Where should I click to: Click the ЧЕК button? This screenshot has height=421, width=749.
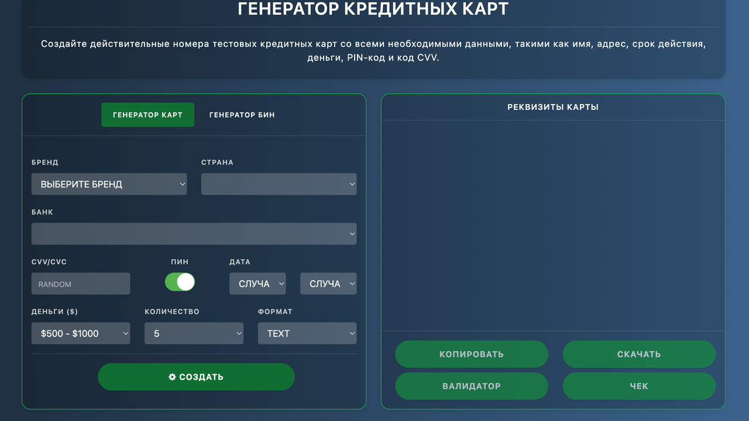click(639, 386)
